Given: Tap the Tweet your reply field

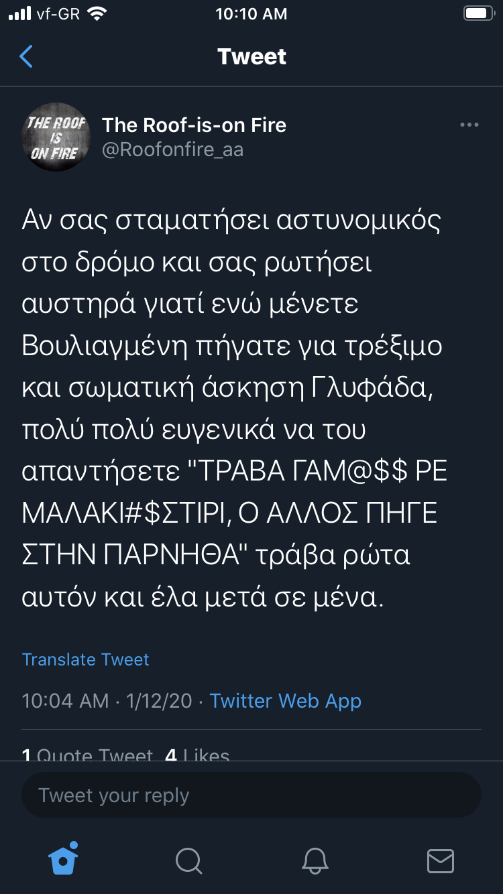Looking at the screenshot, I should (251, 795).
